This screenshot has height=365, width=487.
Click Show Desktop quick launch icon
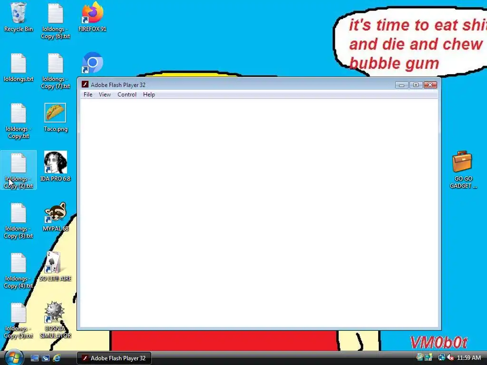click(x=34, y=358)
